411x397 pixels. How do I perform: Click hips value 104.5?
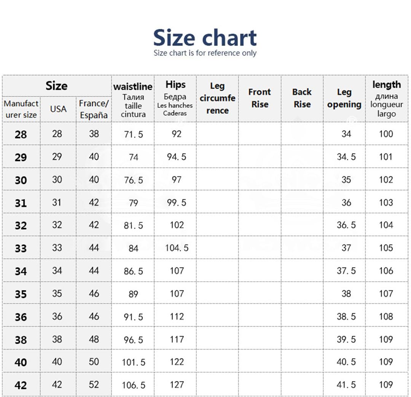(177, 248)
